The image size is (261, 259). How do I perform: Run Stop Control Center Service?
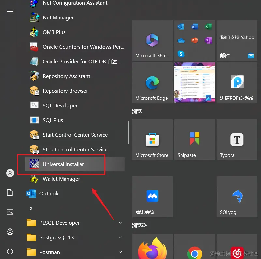pos(75,149)
